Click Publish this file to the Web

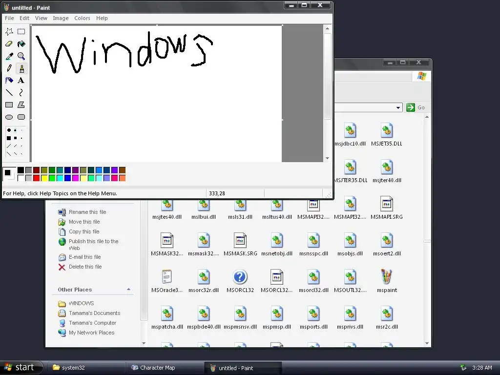point(93,245)
